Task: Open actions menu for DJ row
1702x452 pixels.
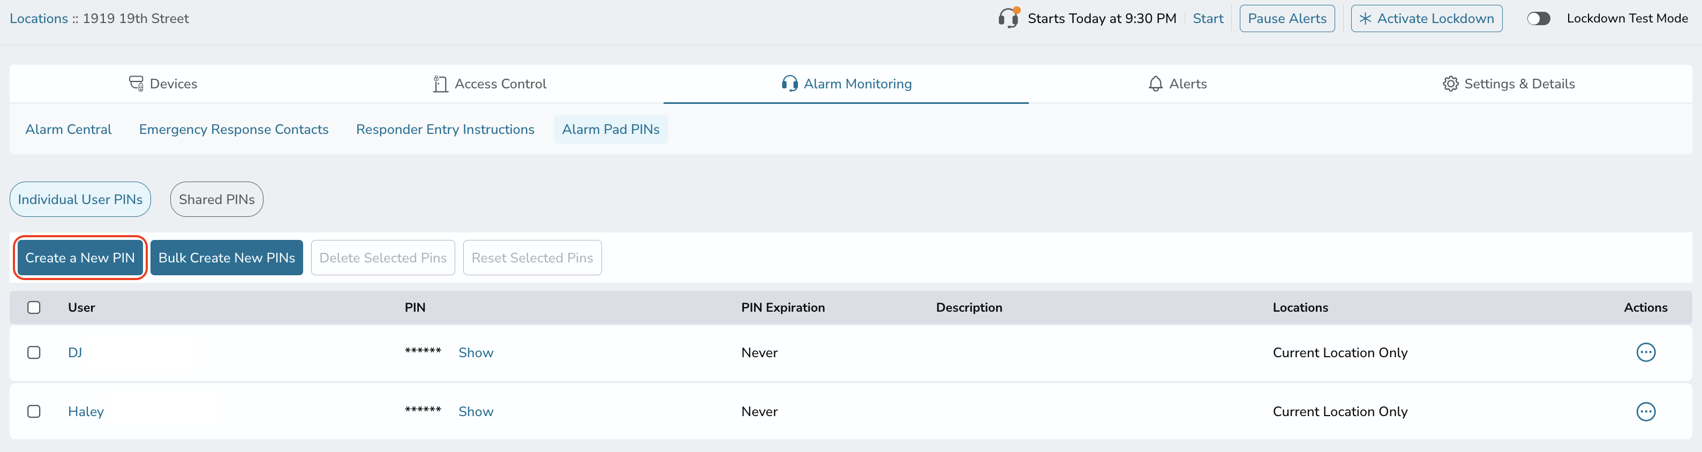Action: pyautogui.click(x=1645, y=352)
